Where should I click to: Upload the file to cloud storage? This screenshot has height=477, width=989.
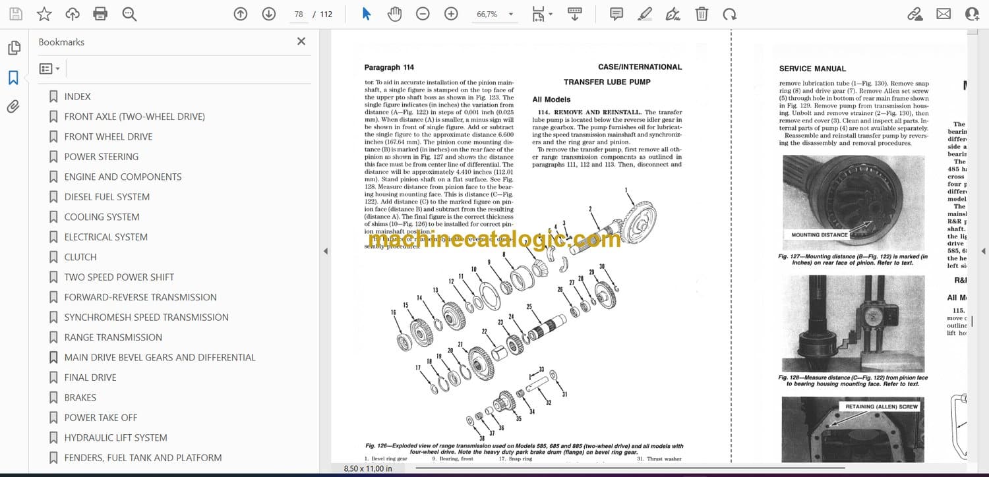click(73, 14)
